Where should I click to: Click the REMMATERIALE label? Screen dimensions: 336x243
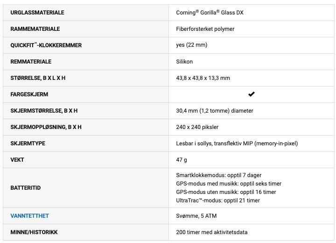[x=31, y=62]
